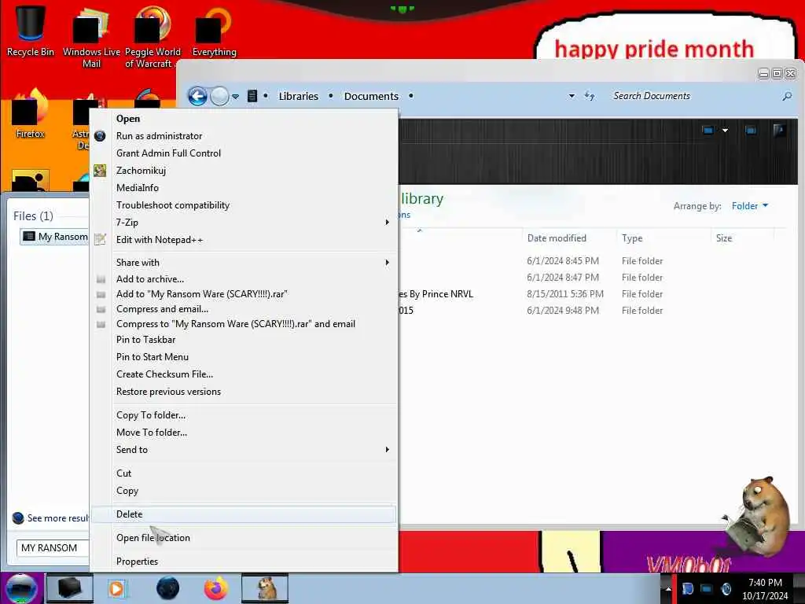Image resolution: width=805 pixels, height=604 pixels.
Task: Open the Recycle Bin desktop icon
Action: [30, 31]
